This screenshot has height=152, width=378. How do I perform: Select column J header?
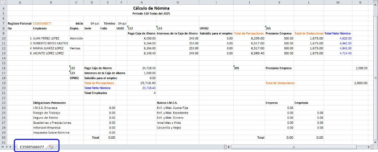click(249, 2)
